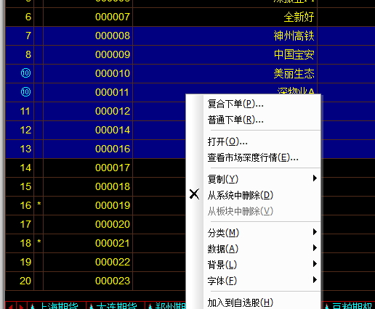The image size is (375, 309).
Task: Switch to the 郑州期货 tab
Action: (166, 306)
